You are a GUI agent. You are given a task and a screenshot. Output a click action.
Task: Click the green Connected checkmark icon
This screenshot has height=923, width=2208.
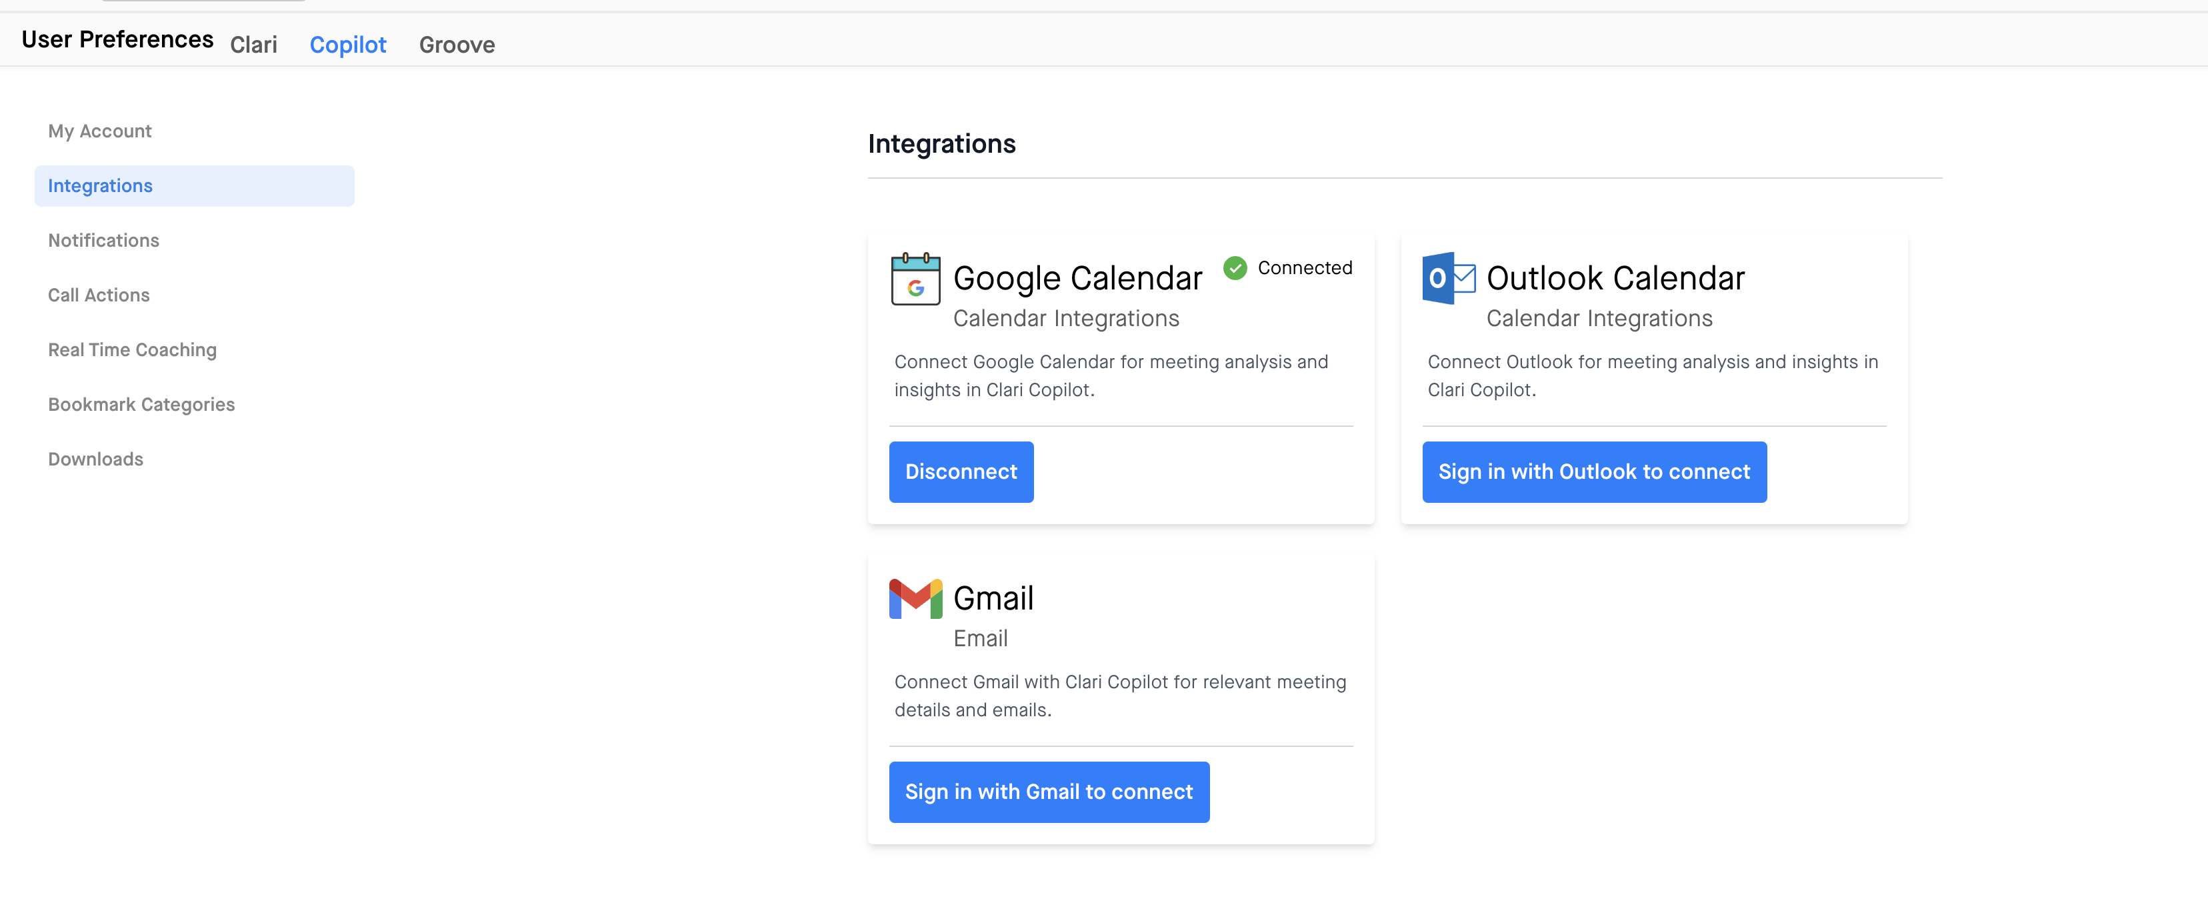(1234, 267)
